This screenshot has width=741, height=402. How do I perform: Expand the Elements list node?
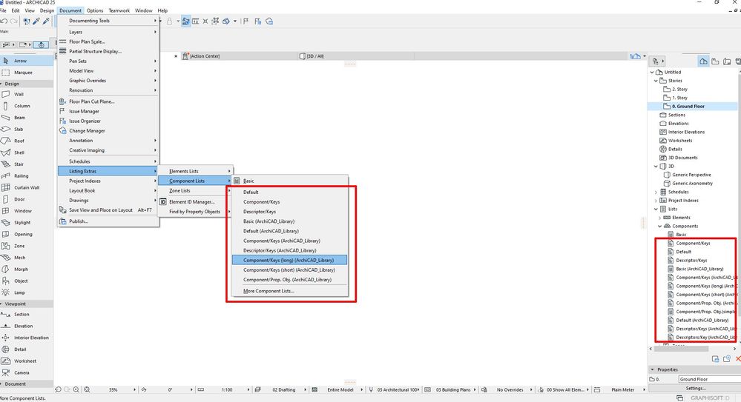pyautogui.click(x=659, y=218)
